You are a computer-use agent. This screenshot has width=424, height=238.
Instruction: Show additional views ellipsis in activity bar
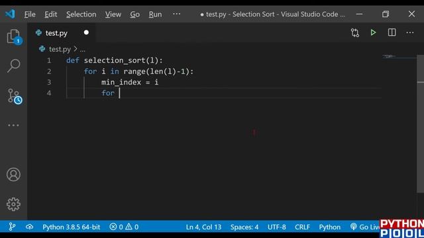tap(13, 125)
